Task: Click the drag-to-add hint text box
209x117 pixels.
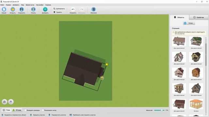Action: [x=189, y=33]
